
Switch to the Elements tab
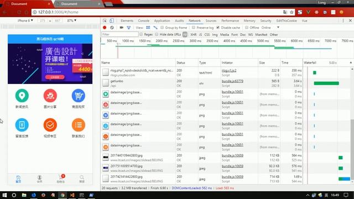127,20
